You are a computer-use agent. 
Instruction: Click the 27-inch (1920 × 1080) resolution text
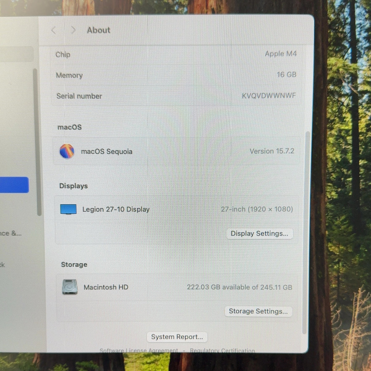257,209
